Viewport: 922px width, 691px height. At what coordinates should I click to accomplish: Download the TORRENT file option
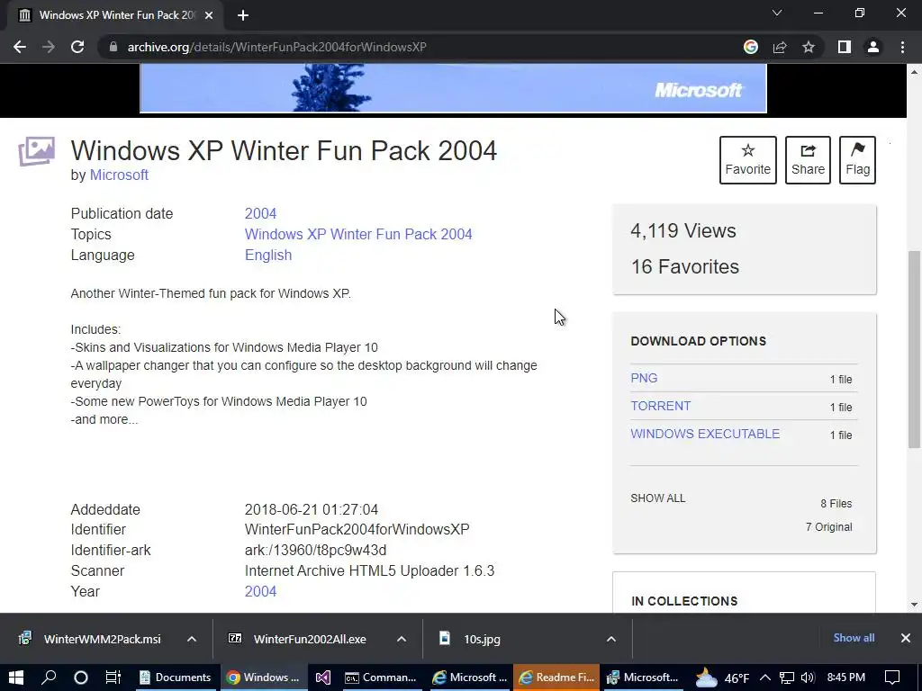660,406
